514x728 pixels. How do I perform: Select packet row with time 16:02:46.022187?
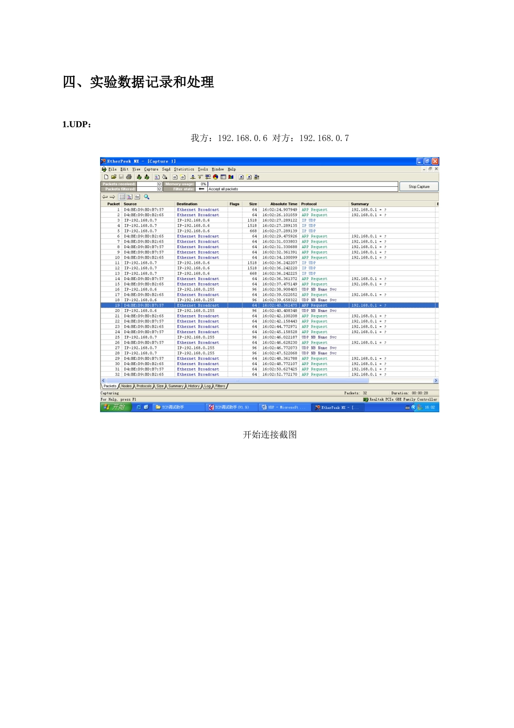coord(269,337)
